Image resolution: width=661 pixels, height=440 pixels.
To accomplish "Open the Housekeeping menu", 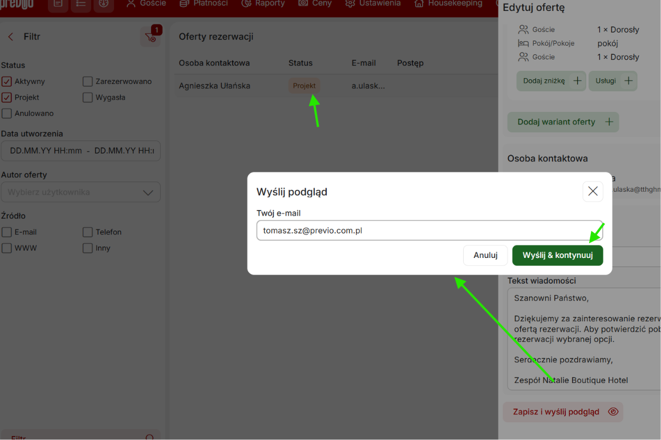I will (448, 3).
